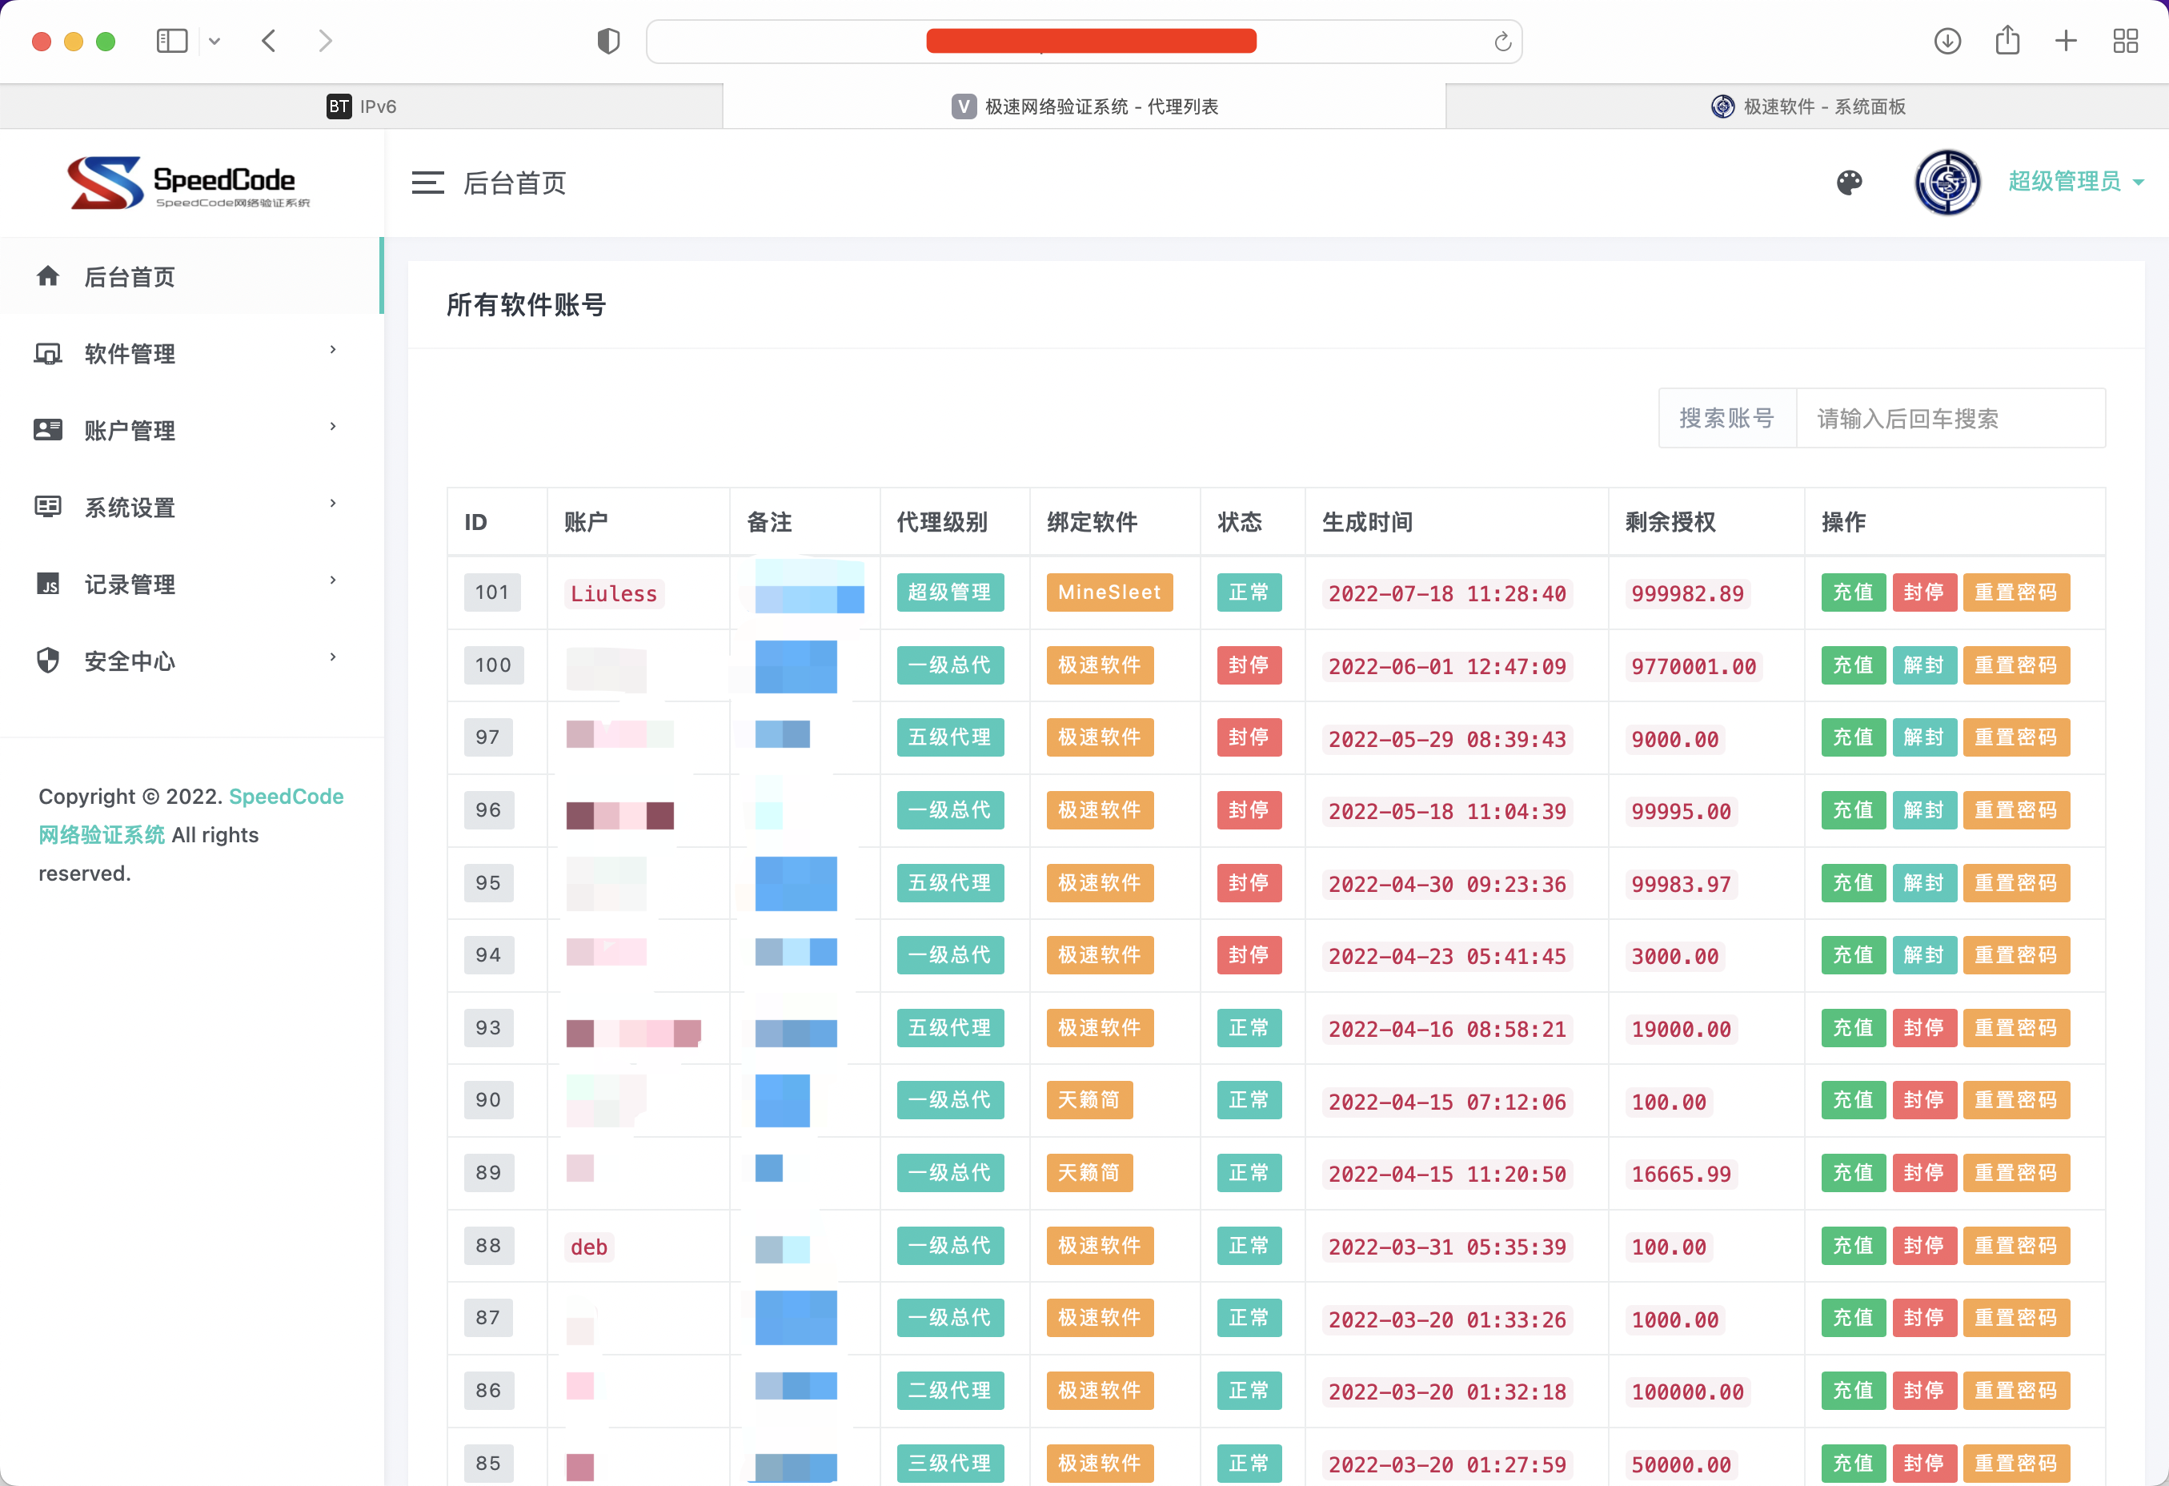The height and width of the screenshot is (1486, 2169).
Task: Click 重置密码 for account ID 101
Action: (x=2016, y=592)
